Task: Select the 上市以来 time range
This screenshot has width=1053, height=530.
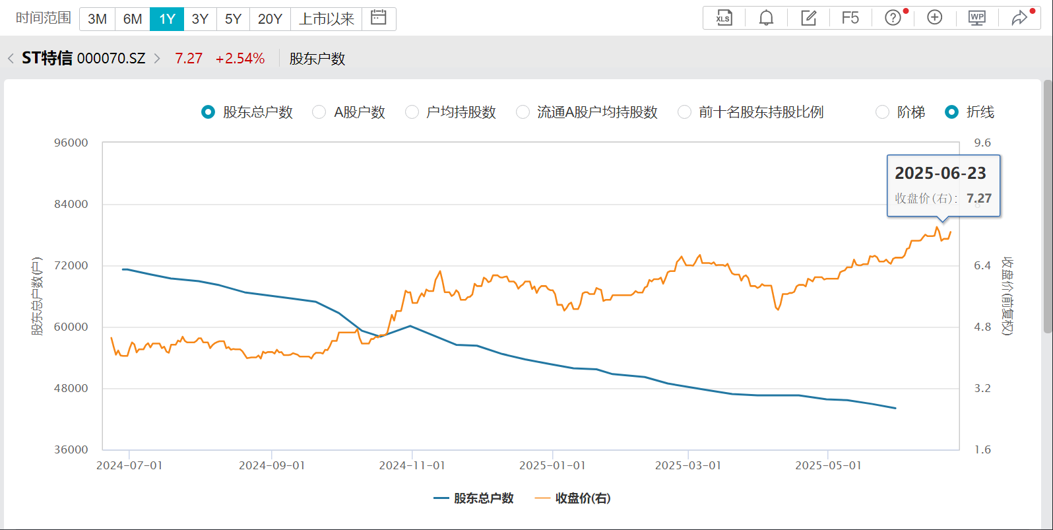Action: [x=327, y=19]
